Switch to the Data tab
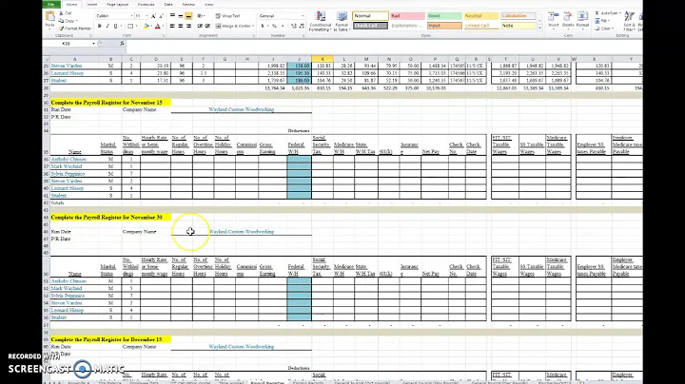The height and width of the screenshot is (384, 685). click(168, 5)
